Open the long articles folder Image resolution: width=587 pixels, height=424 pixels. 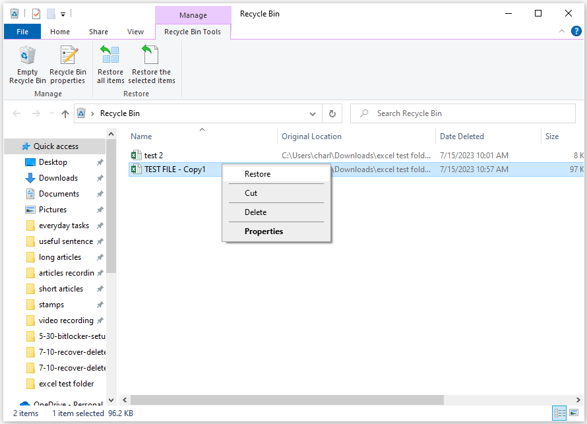coord(60,257)
